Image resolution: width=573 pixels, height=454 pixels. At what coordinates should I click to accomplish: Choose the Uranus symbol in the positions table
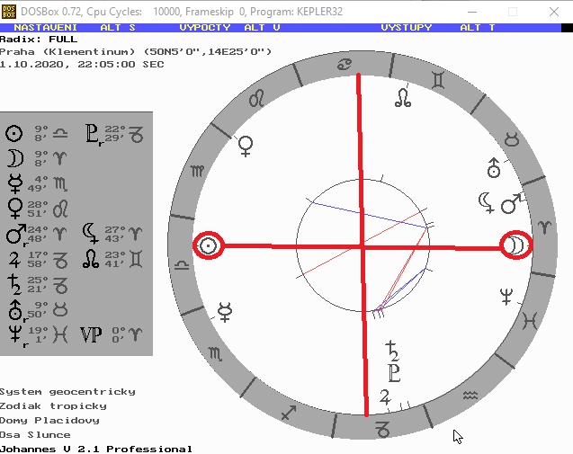(15, 310)
